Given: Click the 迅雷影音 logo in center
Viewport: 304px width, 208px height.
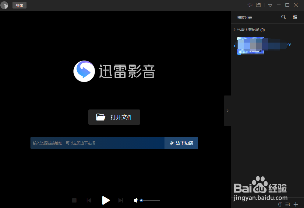Looking at the screenshot, I should coord(115,71).
